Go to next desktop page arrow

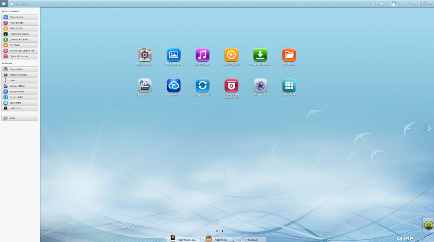(x=429, y=128)
